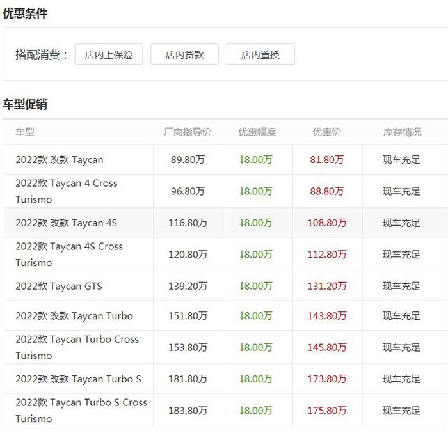
Task: Click the 优惠价 column header
Action: [x=326, y=132]
